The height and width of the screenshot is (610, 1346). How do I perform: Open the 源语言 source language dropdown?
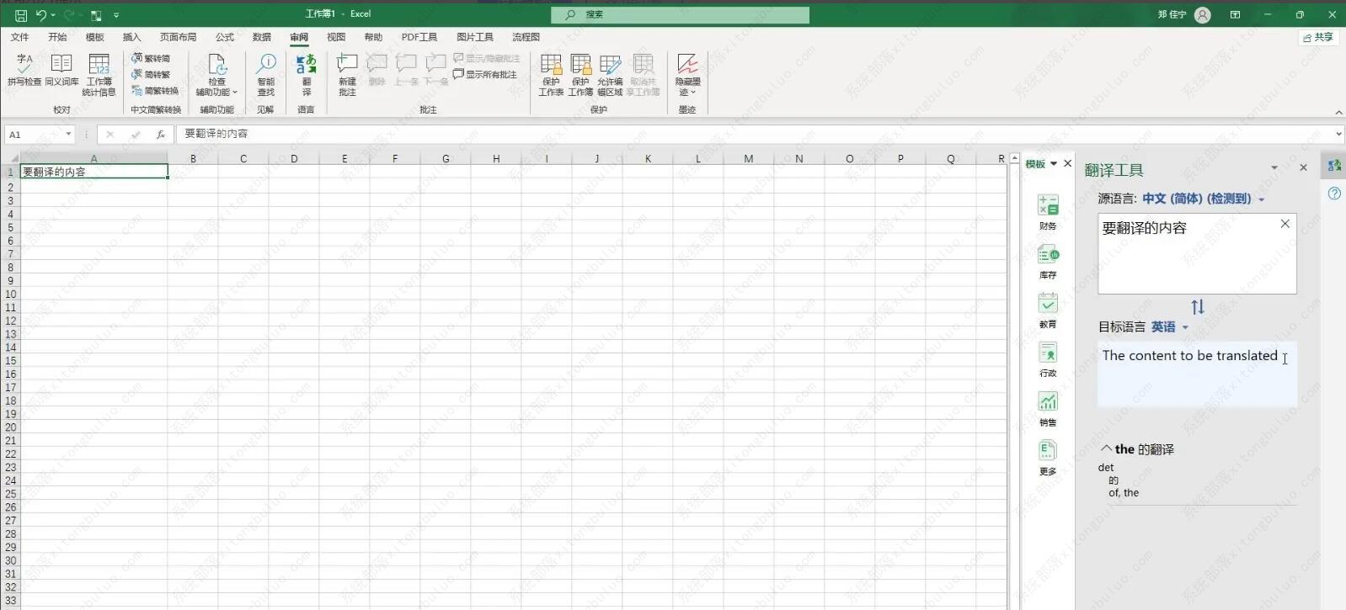coord(1204,199)
